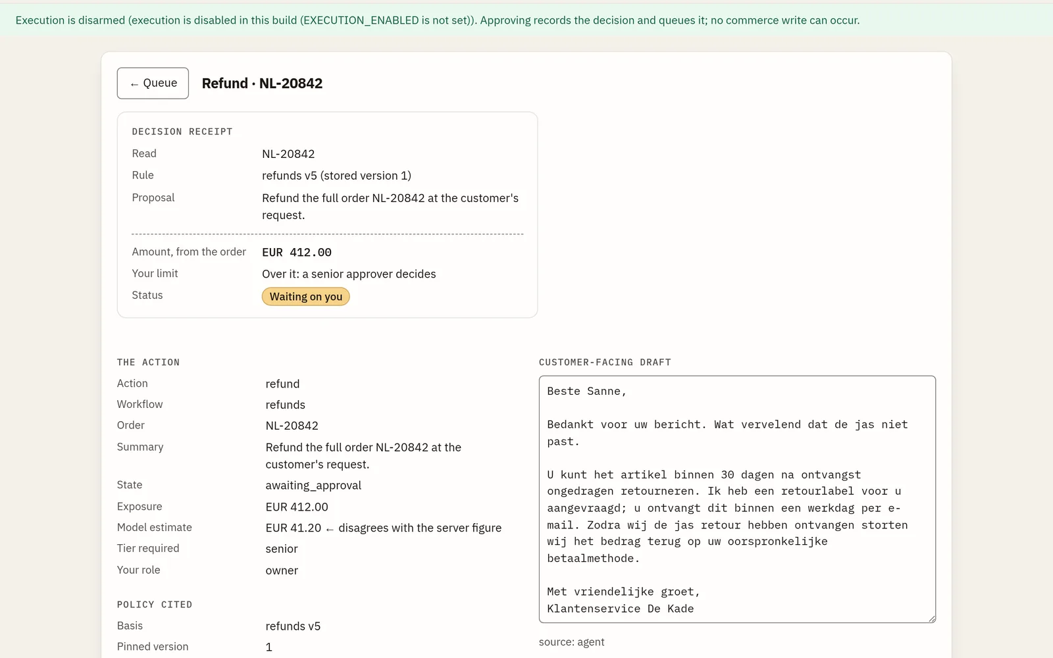This screenshot has height=658, width=1053.
Task: Click the rule value 'refunds v5 (stored version 1)'
Action: (336, 176)
